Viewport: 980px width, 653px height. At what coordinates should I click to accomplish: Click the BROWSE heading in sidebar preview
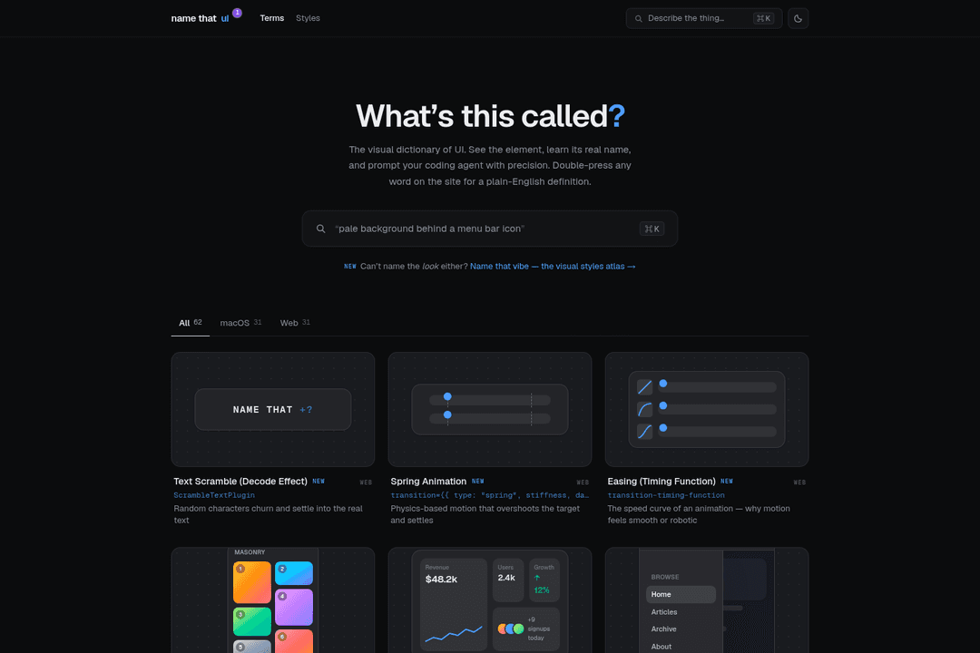pos(665,577)
